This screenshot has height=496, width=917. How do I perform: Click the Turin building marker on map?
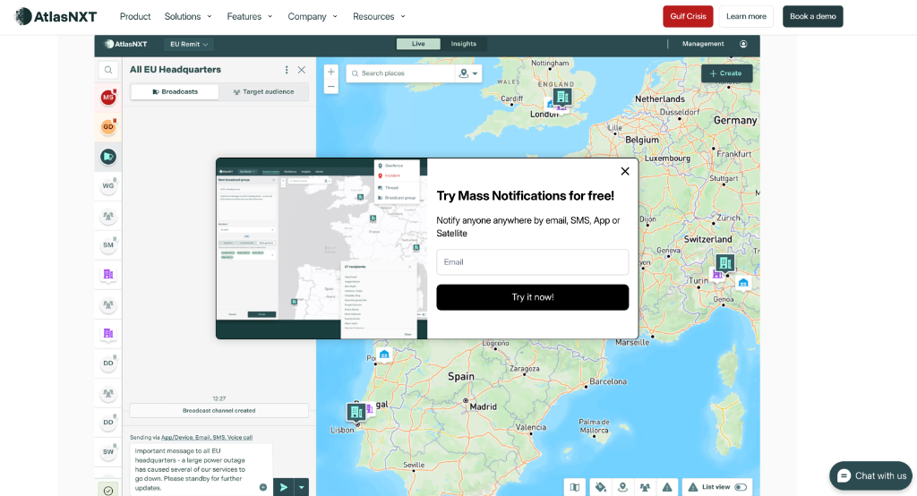724,262
